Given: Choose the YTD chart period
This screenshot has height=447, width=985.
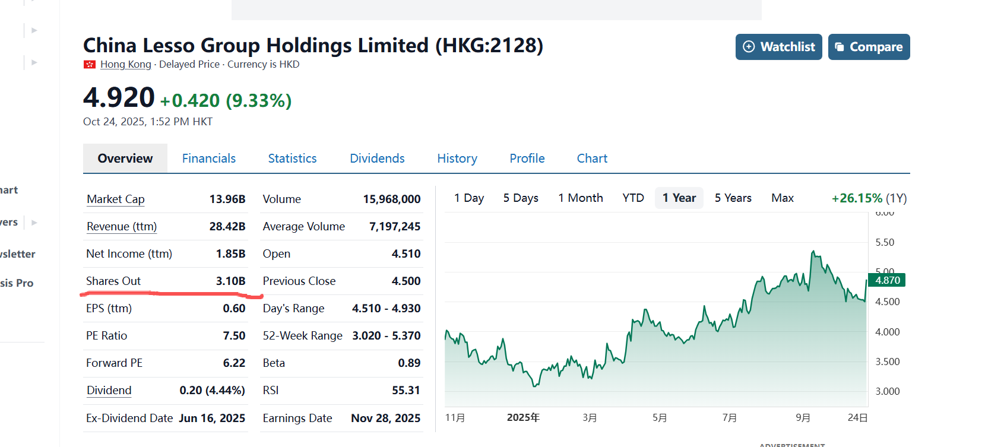Looking at the screenshot, I should pyautogui.click(x=633, y=198).
